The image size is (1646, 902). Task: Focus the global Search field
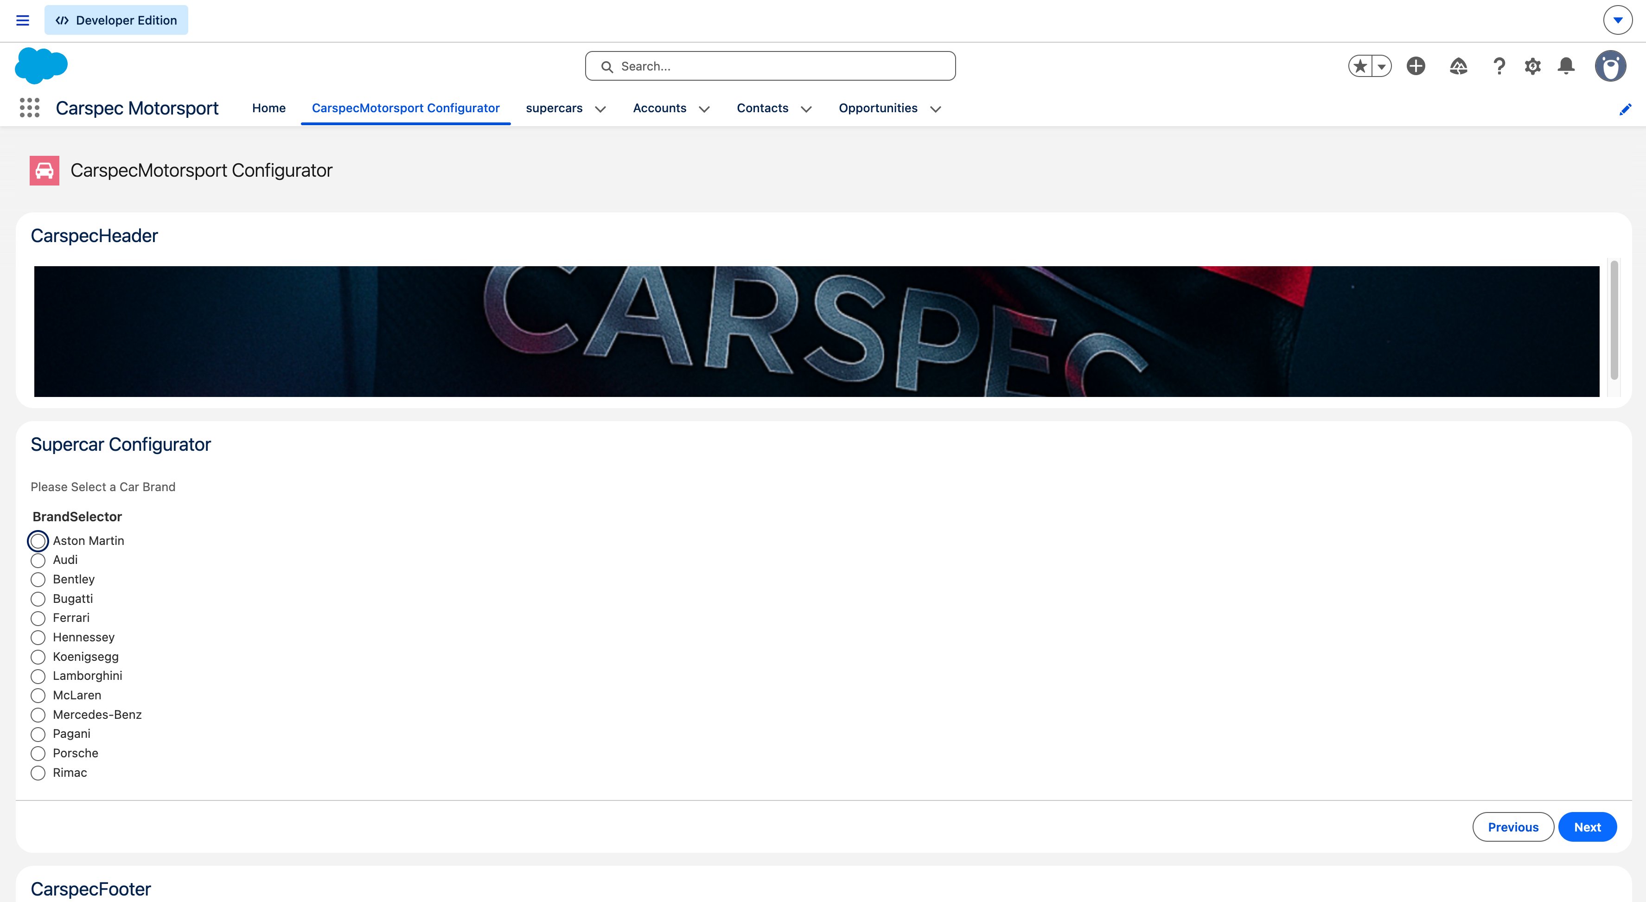[770, 66]
